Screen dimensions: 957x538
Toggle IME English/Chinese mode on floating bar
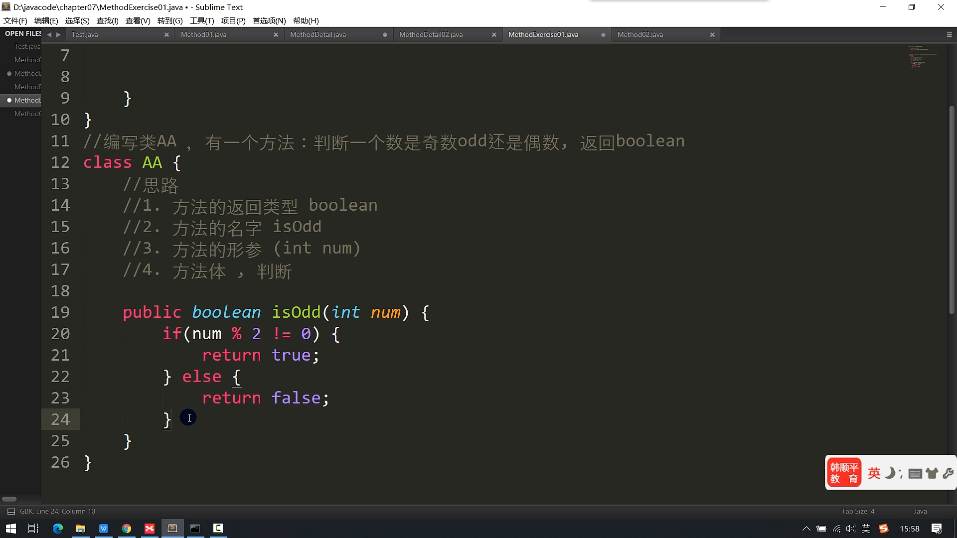point(874,473)
